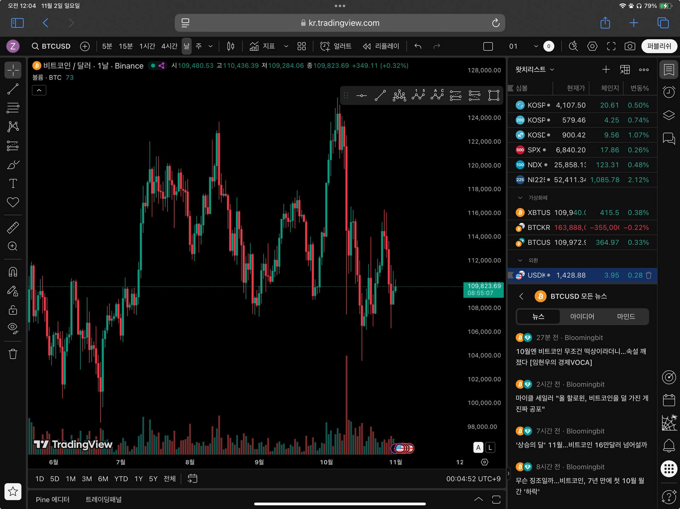Click the 퍼블리쉬 button
680x509 pixels.
659,46
